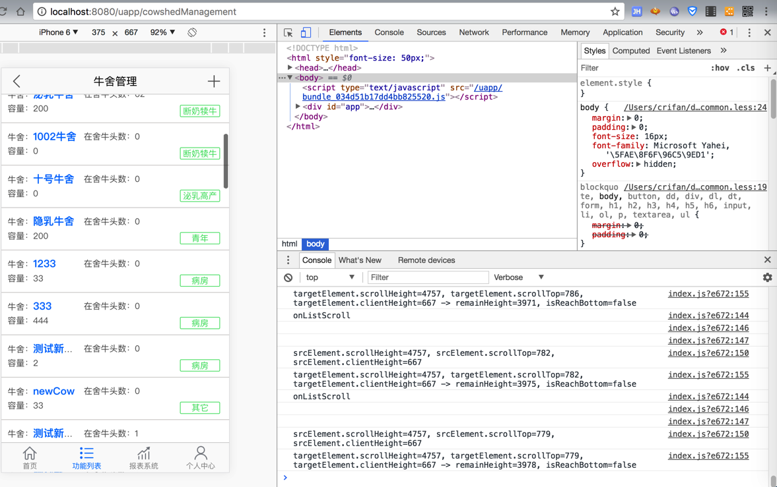The image size is (777, 487).
Task: Click the rotate screen icon
Action: (x=192, y=32)
